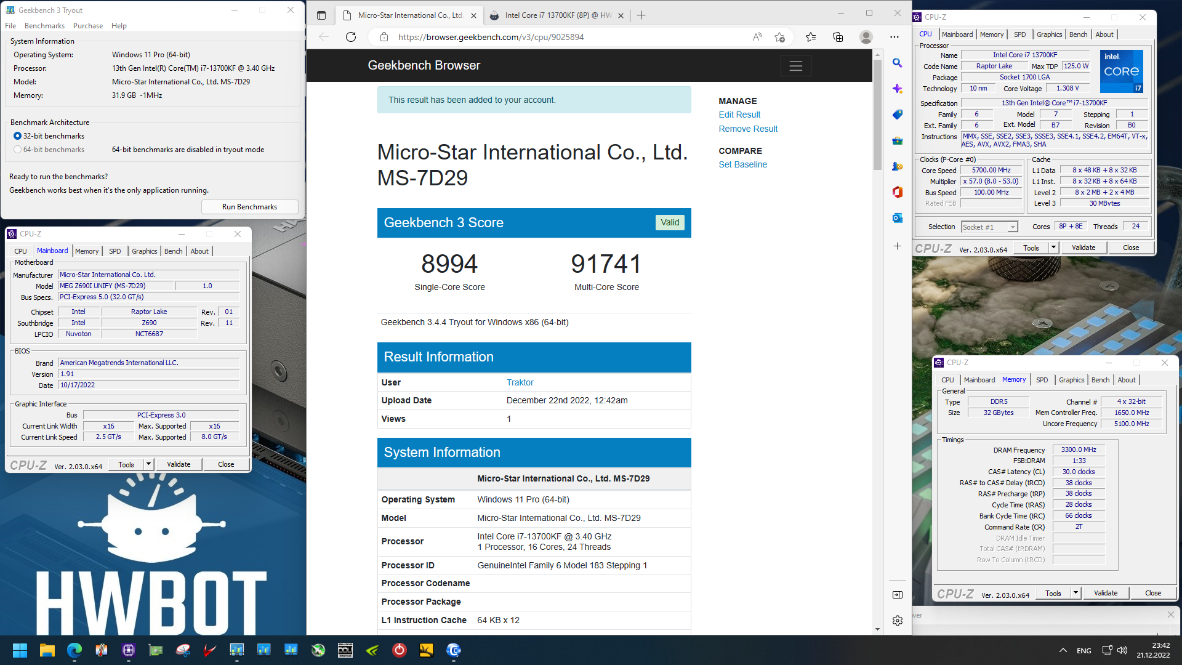Toggle the hide-sidebar icon above the gear

point(898,595)
